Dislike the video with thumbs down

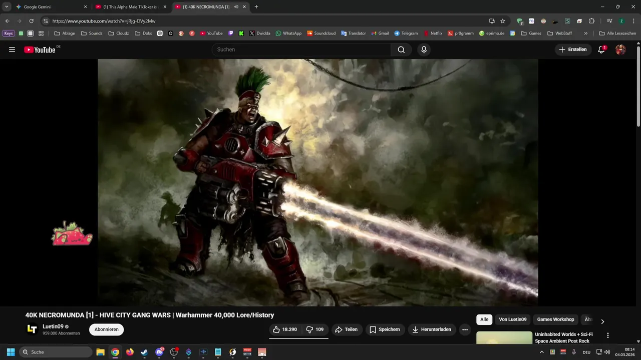pyautogui.click(x=315, y=329)
